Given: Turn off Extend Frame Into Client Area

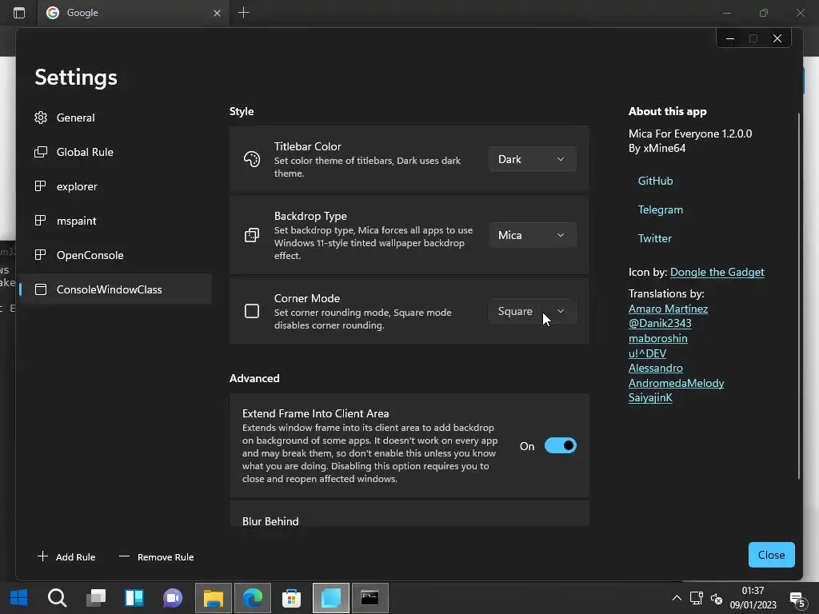Looking at the screenshot, I should point(561,446).
